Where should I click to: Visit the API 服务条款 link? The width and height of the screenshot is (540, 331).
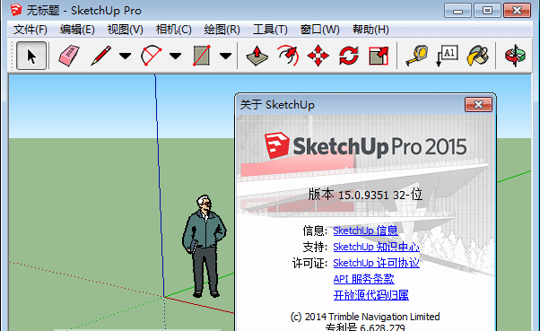[x=363, y=279]
